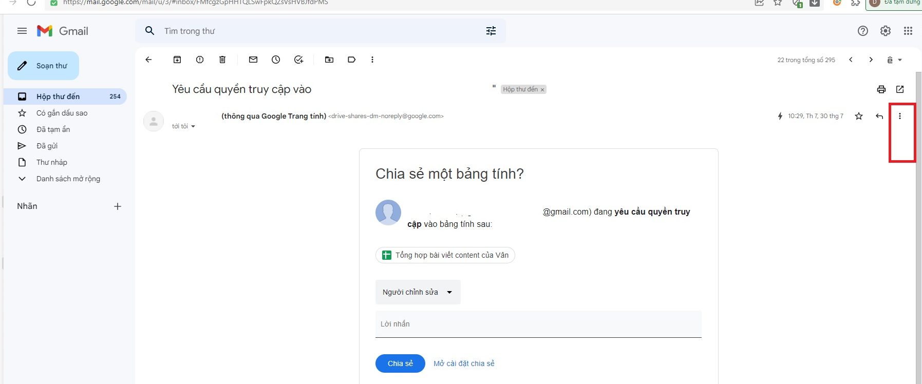Move the email to a folder
This screenshot has width=922, height=384.
coord(329,60)
